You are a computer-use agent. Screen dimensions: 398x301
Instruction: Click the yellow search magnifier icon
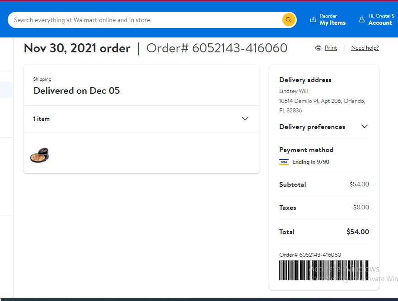tap(289, 20)
